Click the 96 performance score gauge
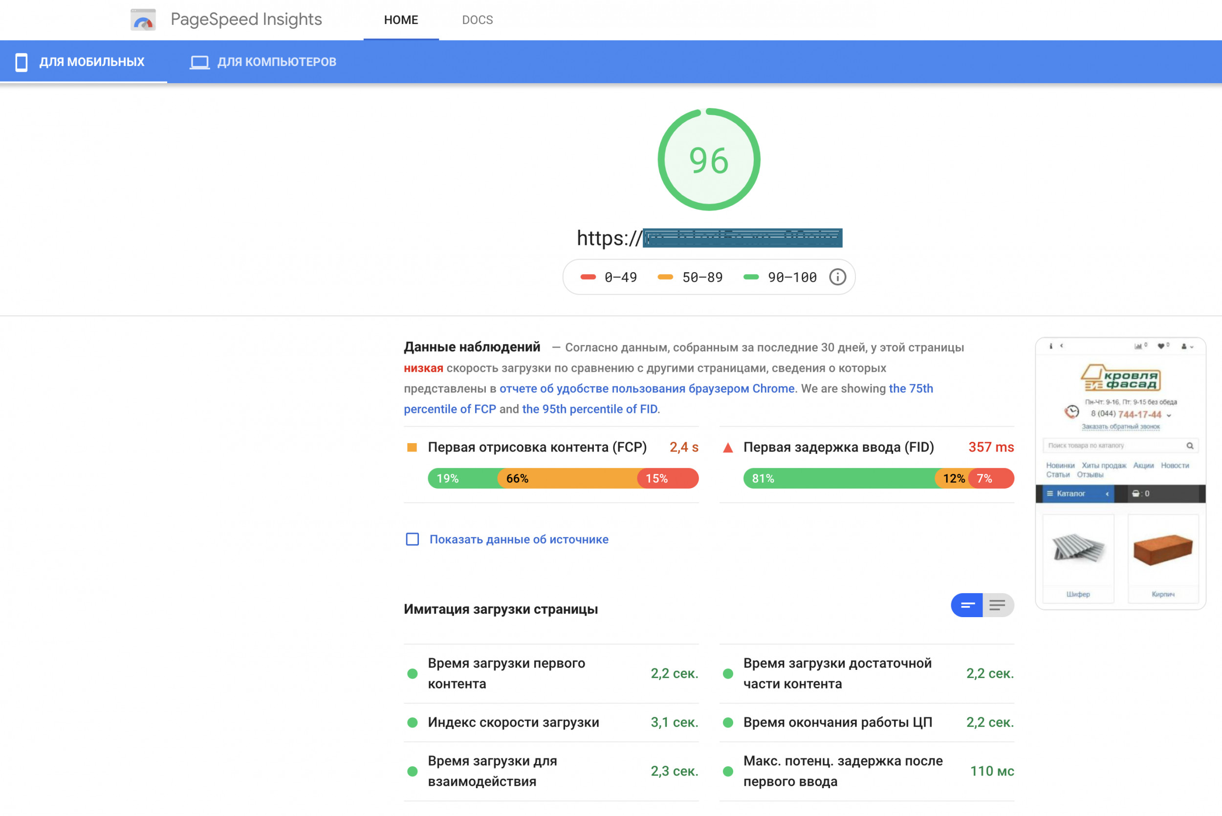This screenshot has width=1222, height=816. [x=708, y=160]
